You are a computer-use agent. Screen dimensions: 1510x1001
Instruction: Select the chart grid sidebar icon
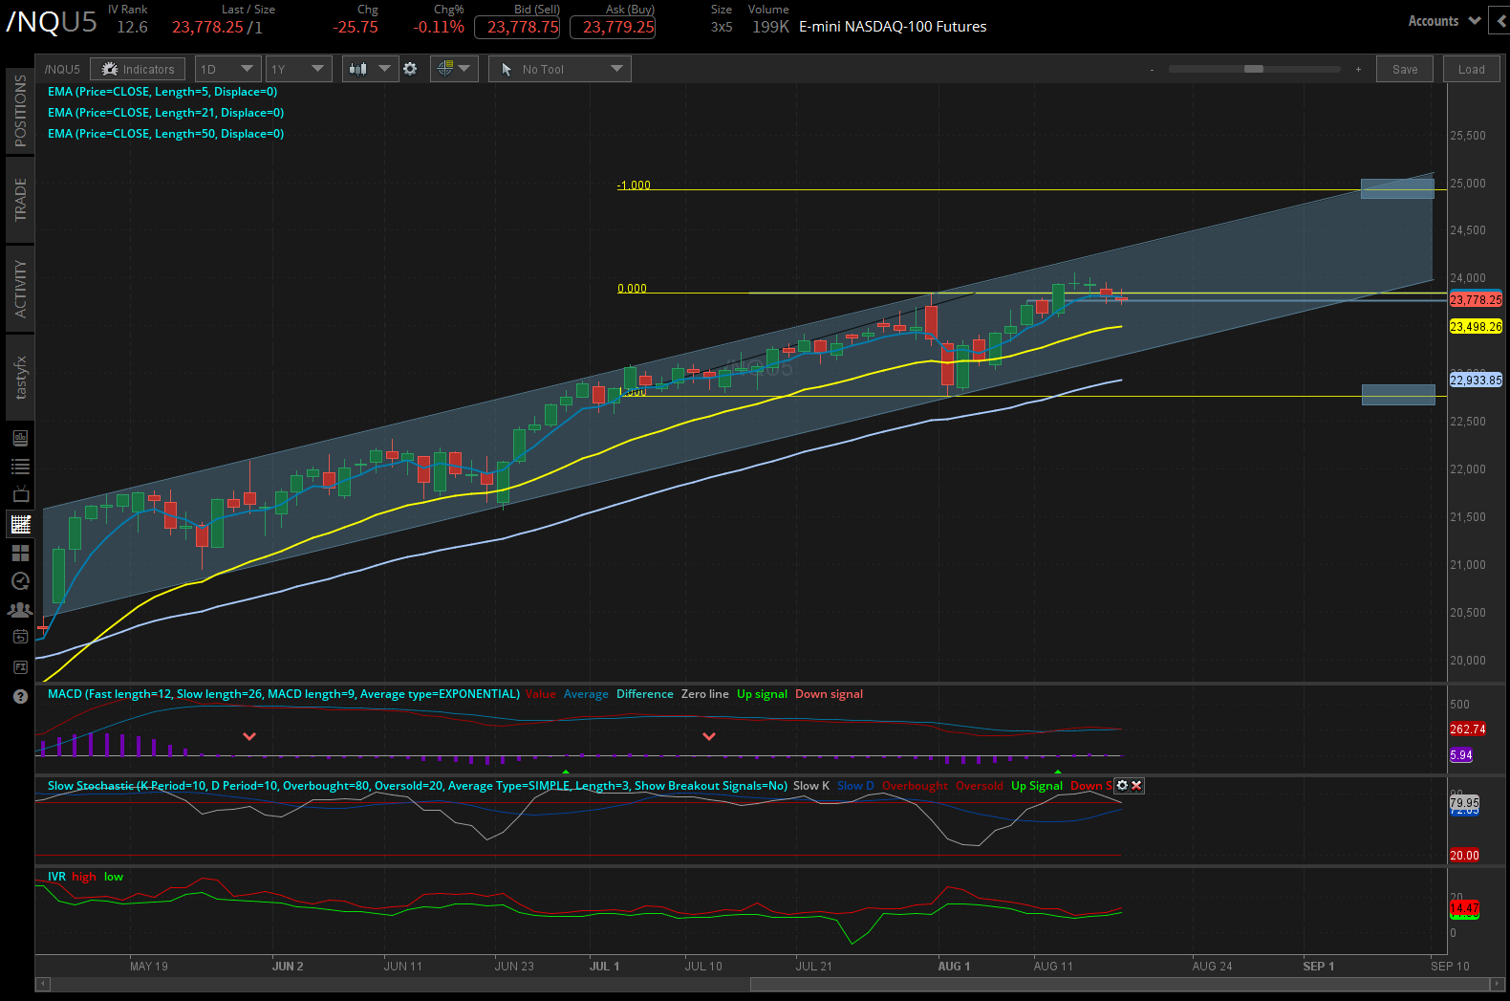(x=20, y=524)
